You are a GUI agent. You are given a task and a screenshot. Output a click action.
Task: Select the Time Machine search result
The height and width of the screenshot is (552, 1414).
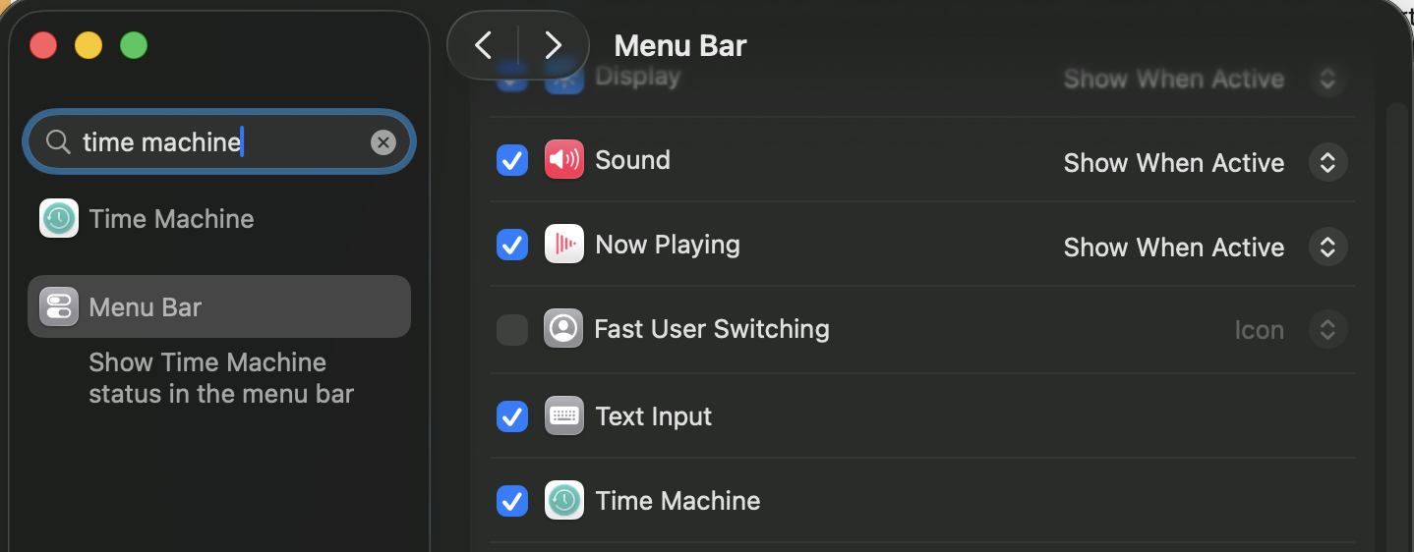click(x=219, y=218)
